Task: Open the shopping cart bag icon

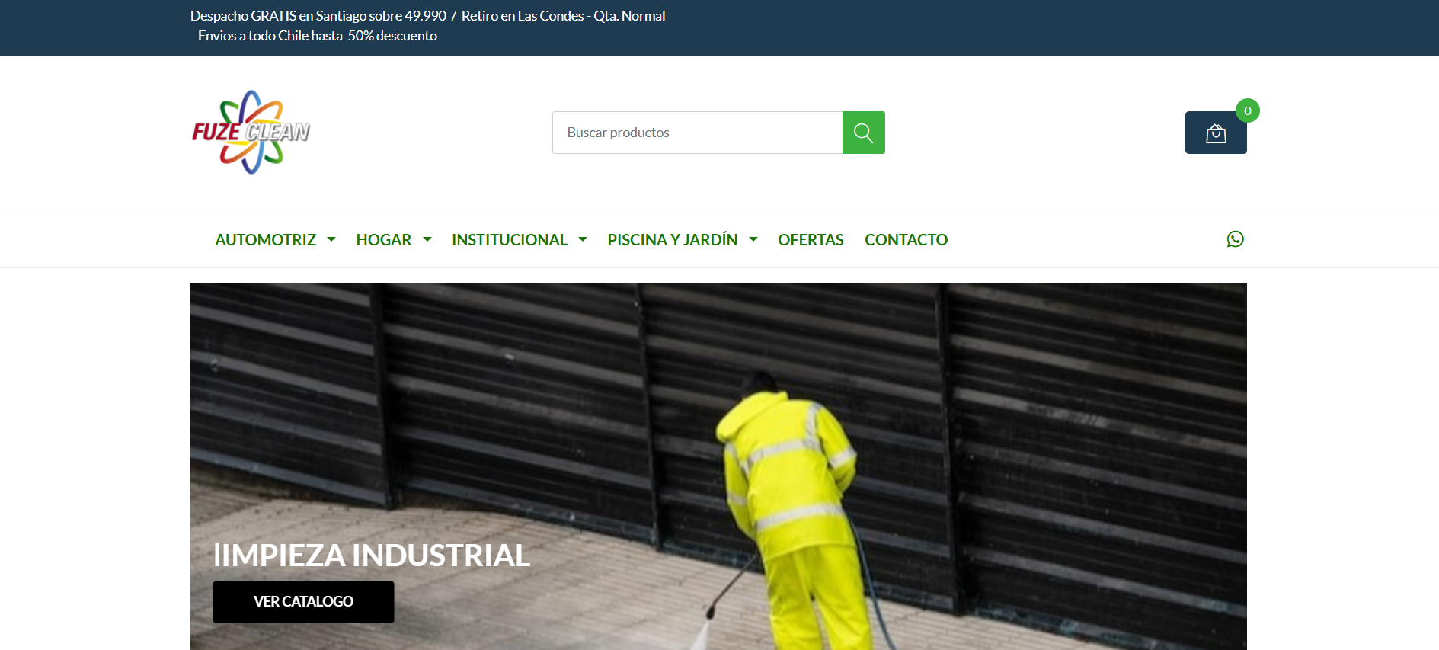Action: tap(1215, 133)
